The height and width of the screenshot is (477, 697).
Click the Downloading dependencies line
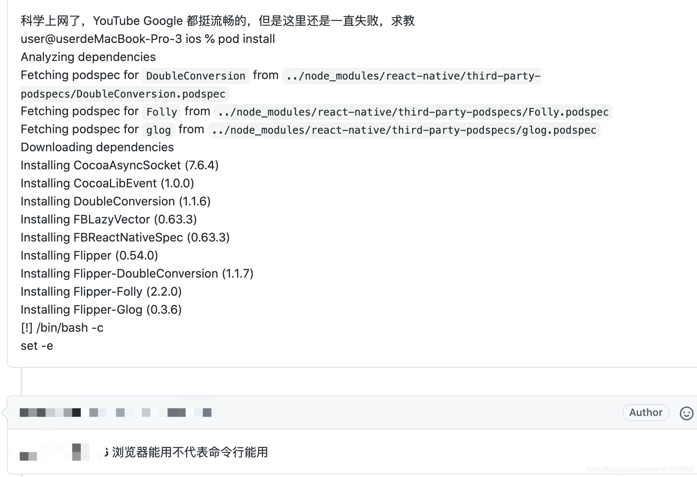(97, 147)
